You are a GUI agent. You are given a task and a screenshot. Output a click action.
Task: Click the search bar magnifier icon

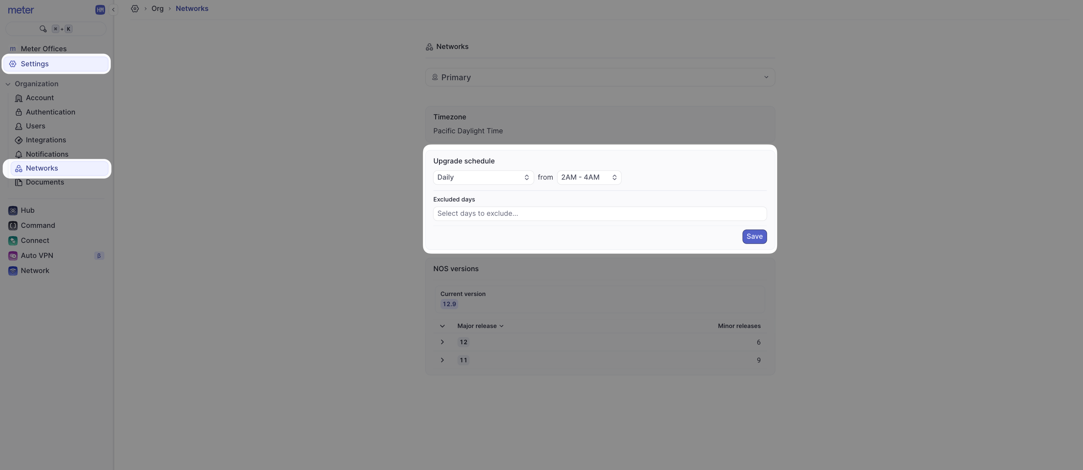pyautogui.click(x=43, y=29)
